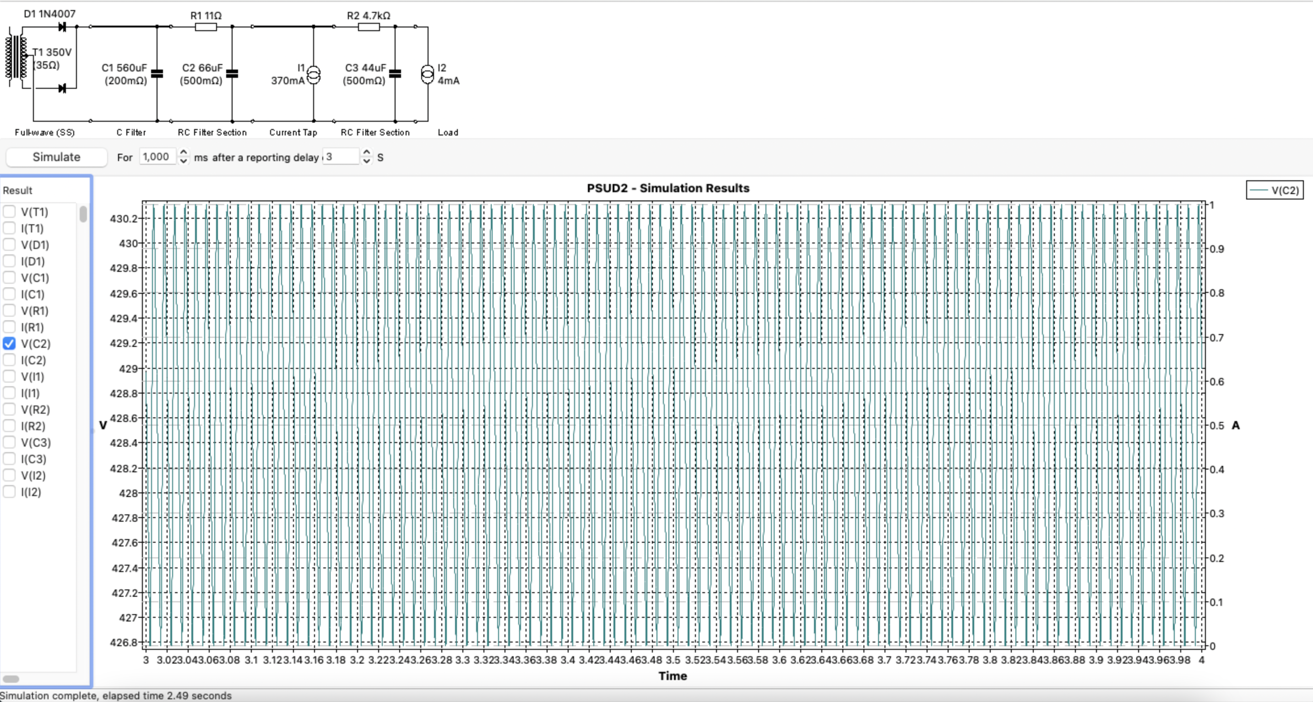Increase simulation duration with stepper up arrow

(184, 152)
